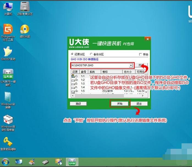192x167 pixels.
Task: Enable the 手动 checkbox
Action: point(141,55)
